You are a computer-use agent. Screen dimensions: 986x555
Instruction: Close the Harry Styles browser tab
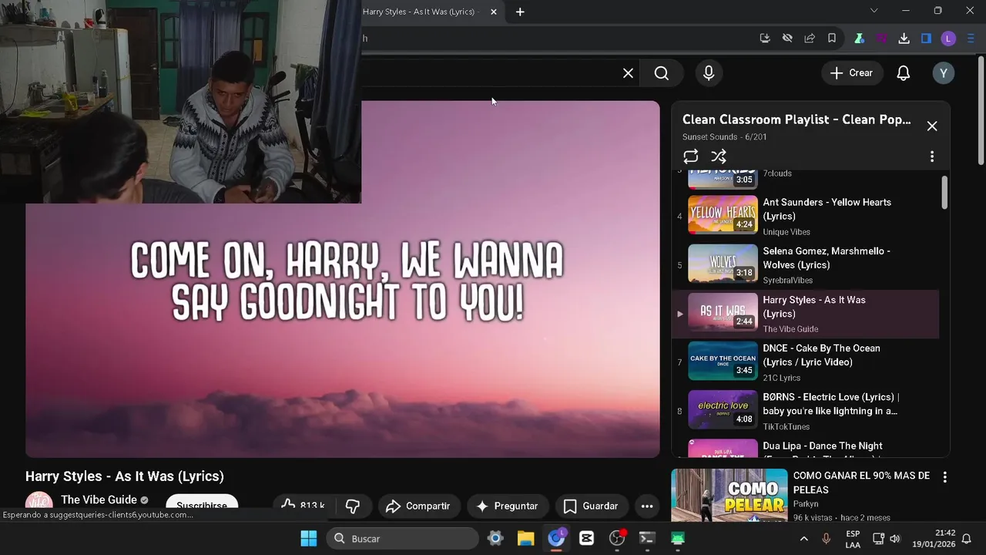494,12
